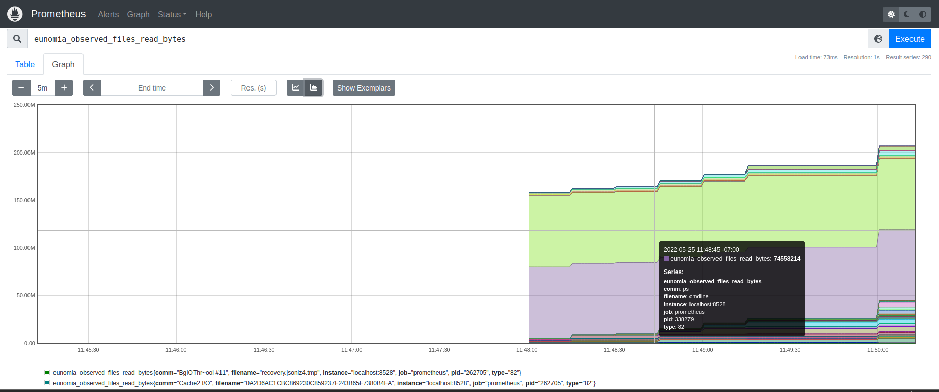Click the Prometheus flame logo
Viewport: 939px width, 392px height.
coord(15,14)
